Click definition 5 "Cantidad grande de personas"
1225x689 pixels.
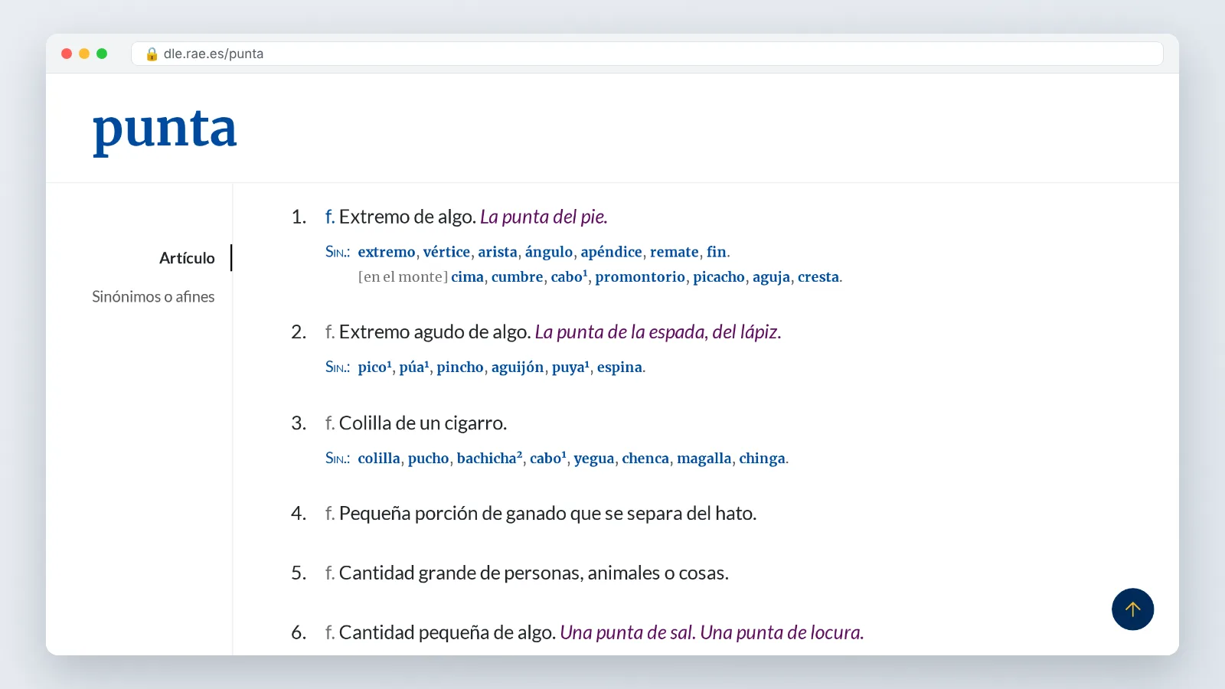point(534,573)
